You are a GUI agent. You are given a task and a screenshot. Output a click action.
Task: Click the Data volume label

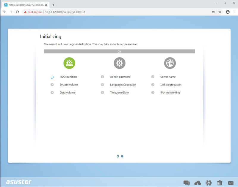(x=68, y=93)
